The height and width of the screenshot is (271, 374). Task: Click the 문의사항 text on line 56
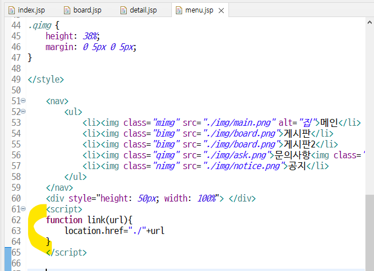[x=292, y=155]
